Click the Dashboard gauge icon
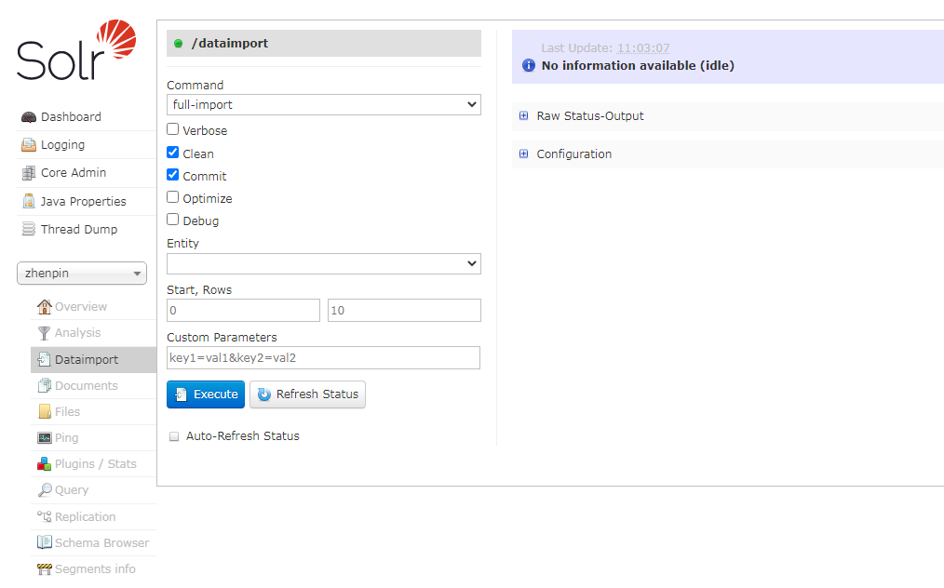 pyautogui.click(x=29, y=117)
